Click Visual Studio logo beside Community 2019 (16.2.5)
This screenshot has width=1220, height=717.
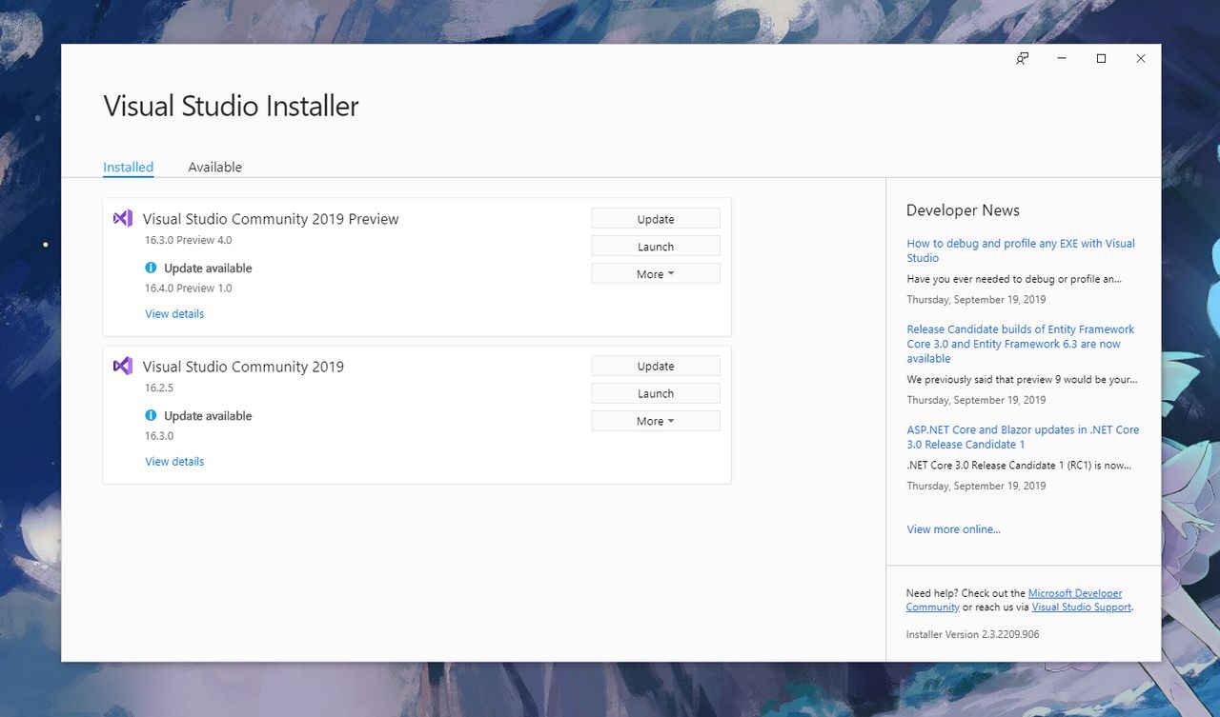point(123,366)
